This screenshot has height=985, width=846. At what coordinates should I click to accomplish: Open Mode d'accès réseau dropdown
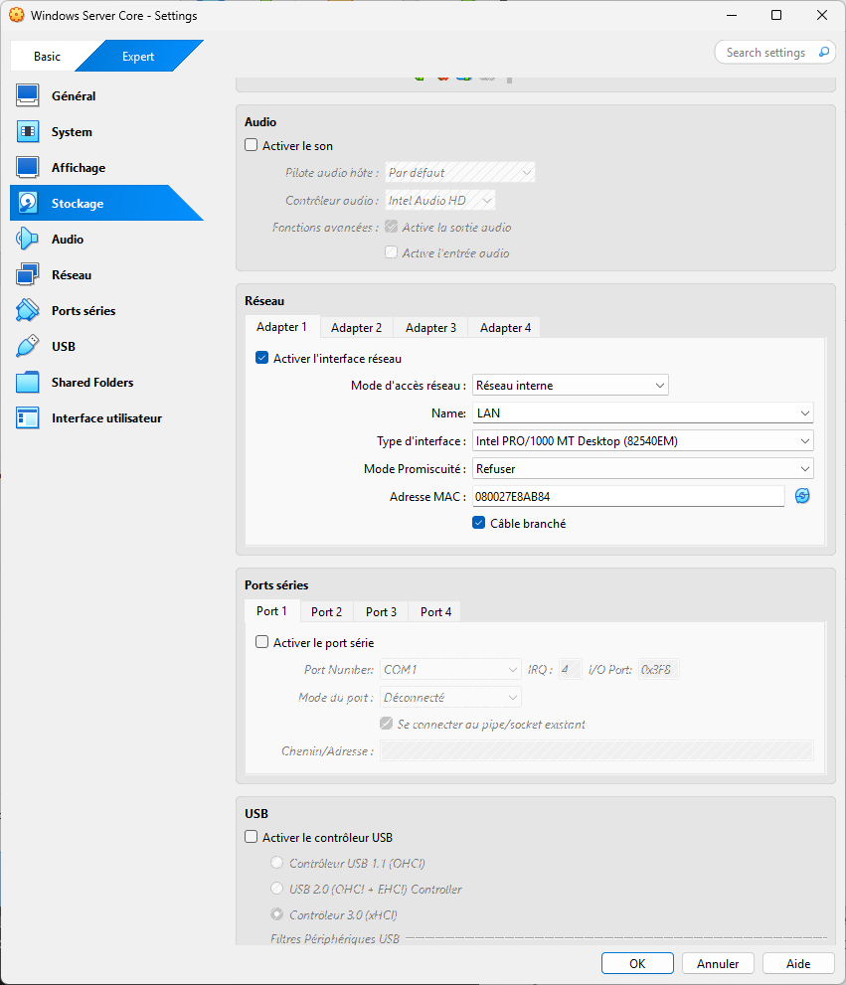tap(570, 385)
